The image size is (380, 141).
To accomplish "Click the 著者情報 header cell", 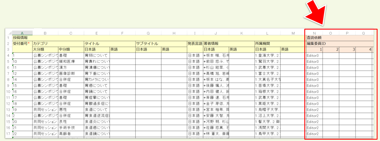I will click(229, 44).
